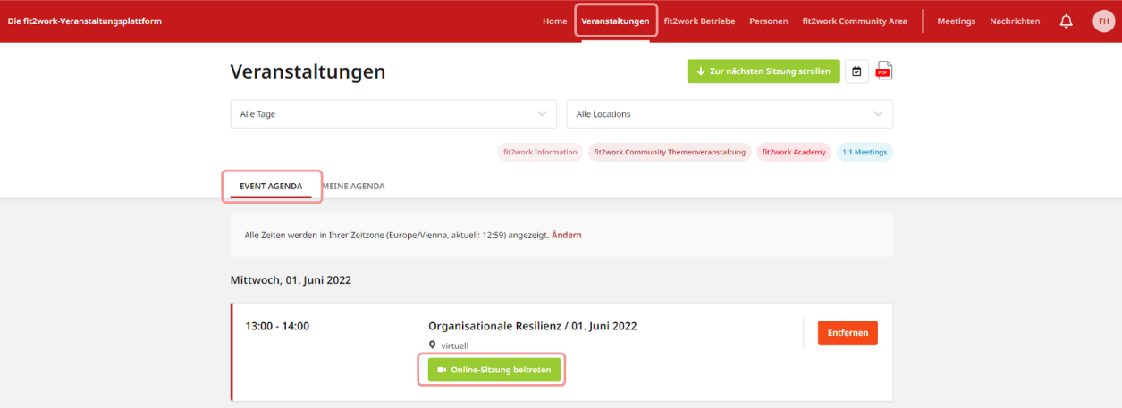Image resolution: width=1122 pixels, height=408 pixels.
Task: Click the location pin icon beside virtuell
Action: pyautogui.click(x=433, y=345)
